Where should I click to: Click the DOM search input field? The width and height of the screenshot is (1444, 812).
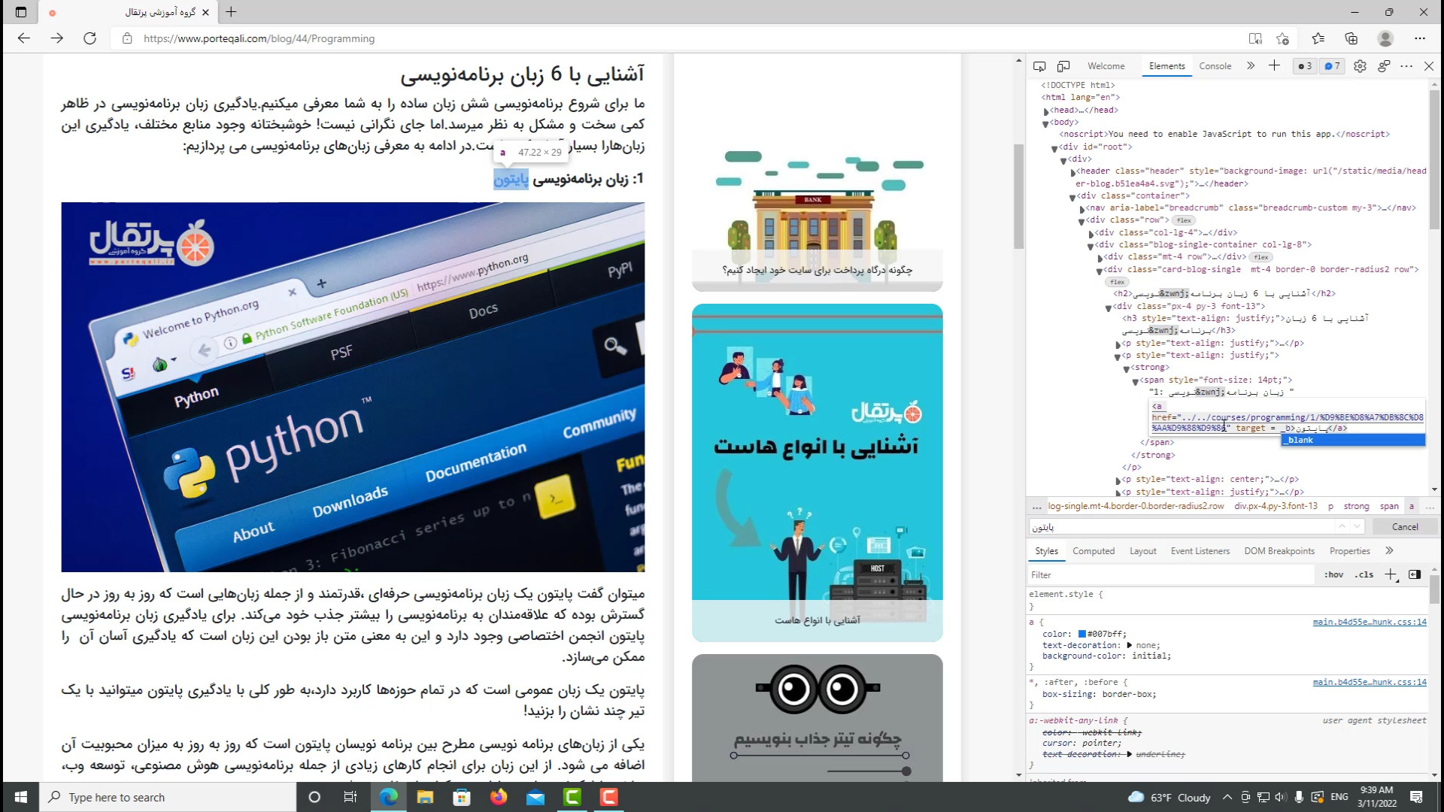pyautogui.click(x=1181, y=527)
